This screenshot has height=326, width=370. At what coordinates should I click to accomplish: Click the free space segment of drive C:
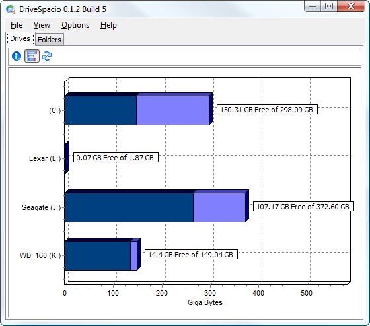[x=172, y=110]
